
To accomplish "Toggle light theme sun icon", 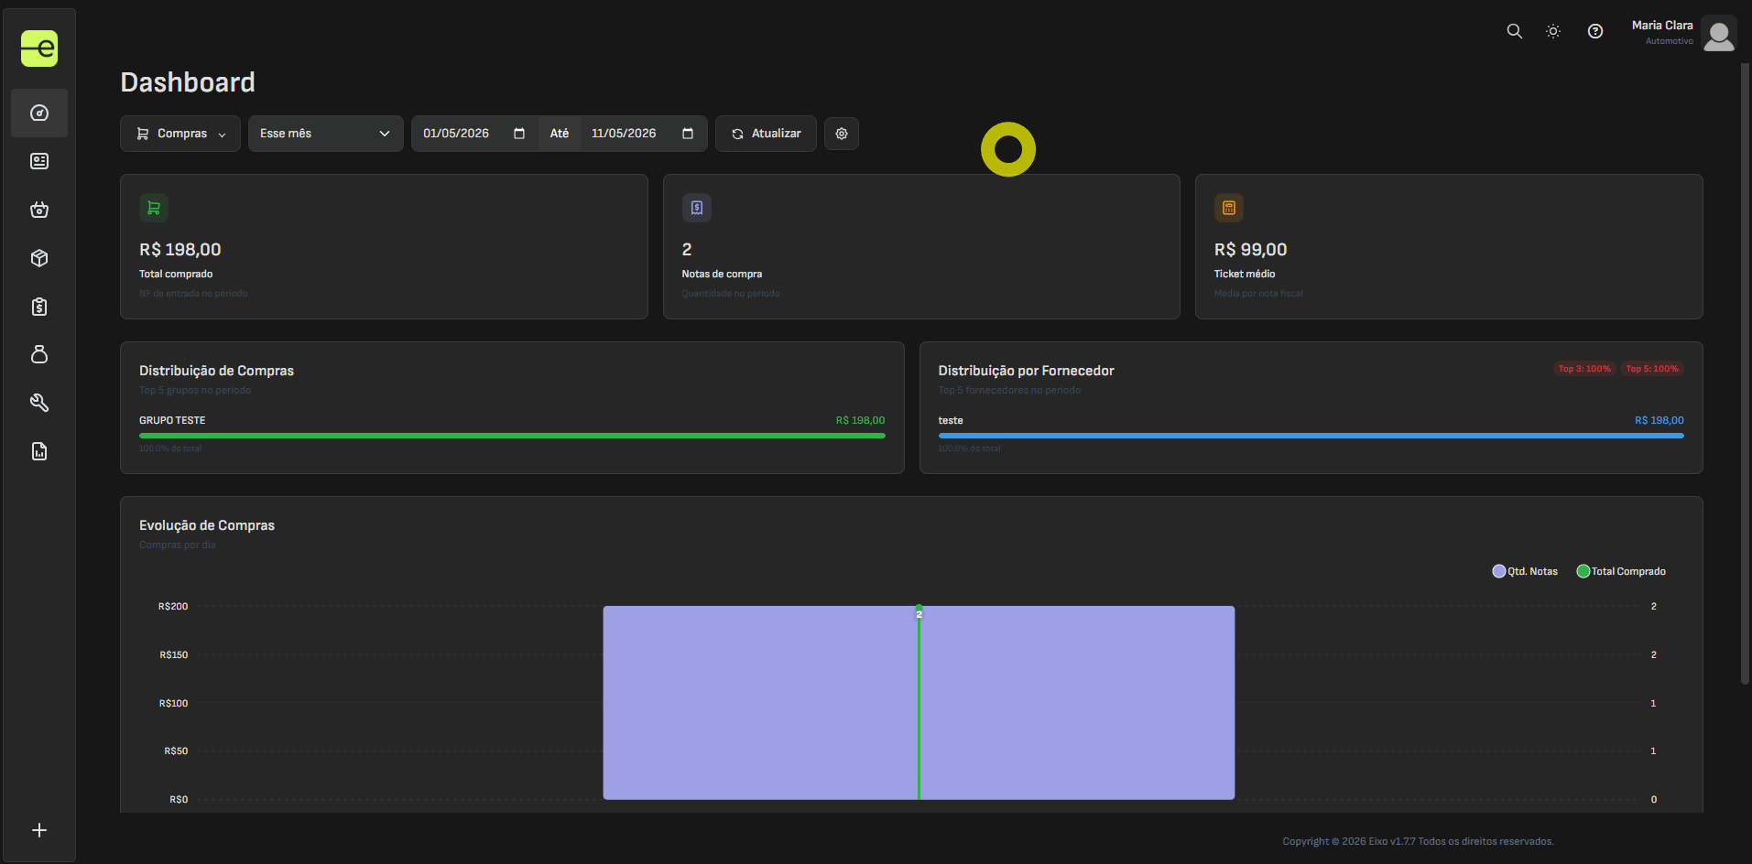I will pos(1553,31).
